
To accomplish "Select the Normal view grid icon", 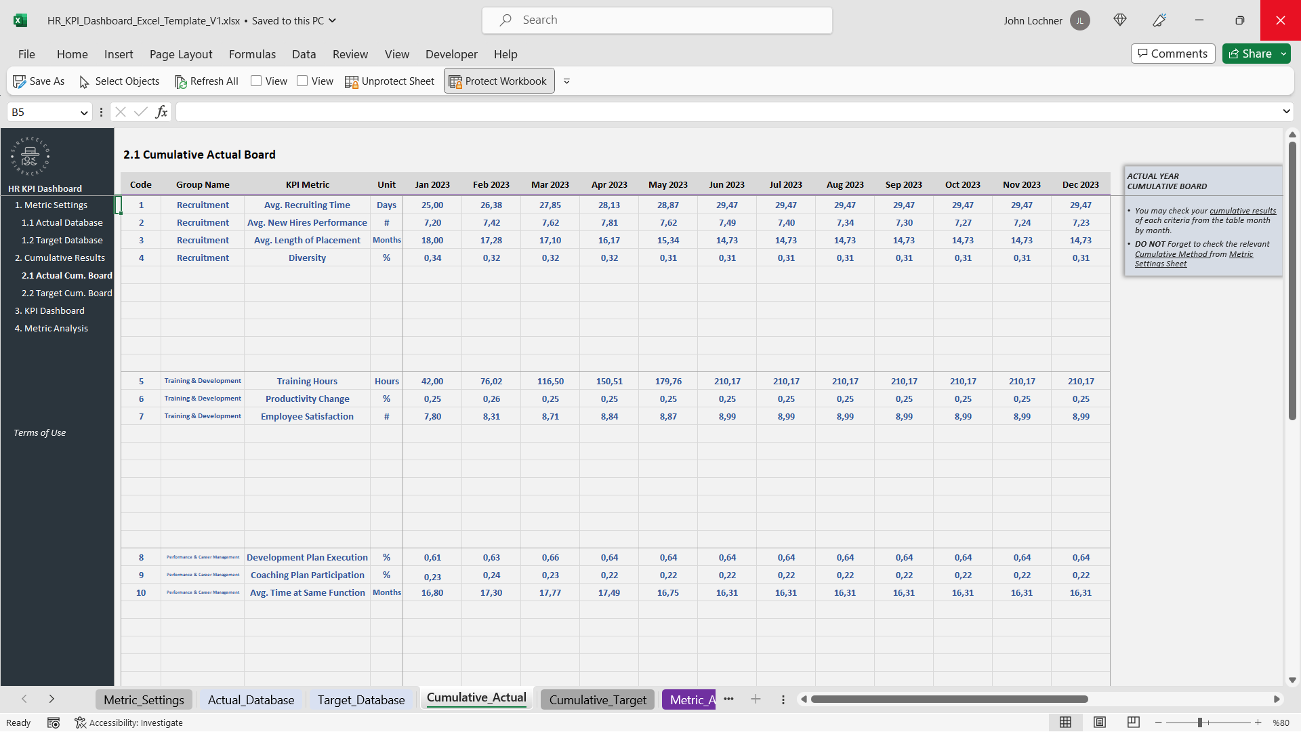I will point(1066,723).
